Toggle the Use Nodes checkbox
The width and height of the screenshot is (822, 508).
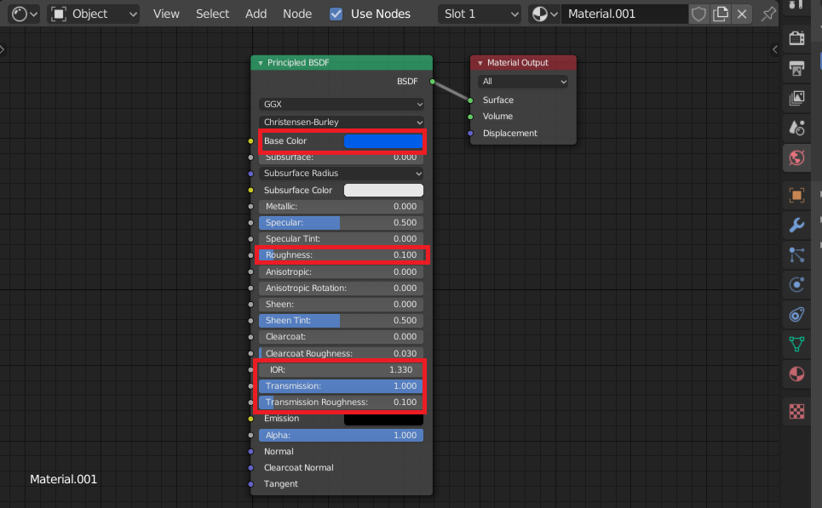[x=336, y=14]
